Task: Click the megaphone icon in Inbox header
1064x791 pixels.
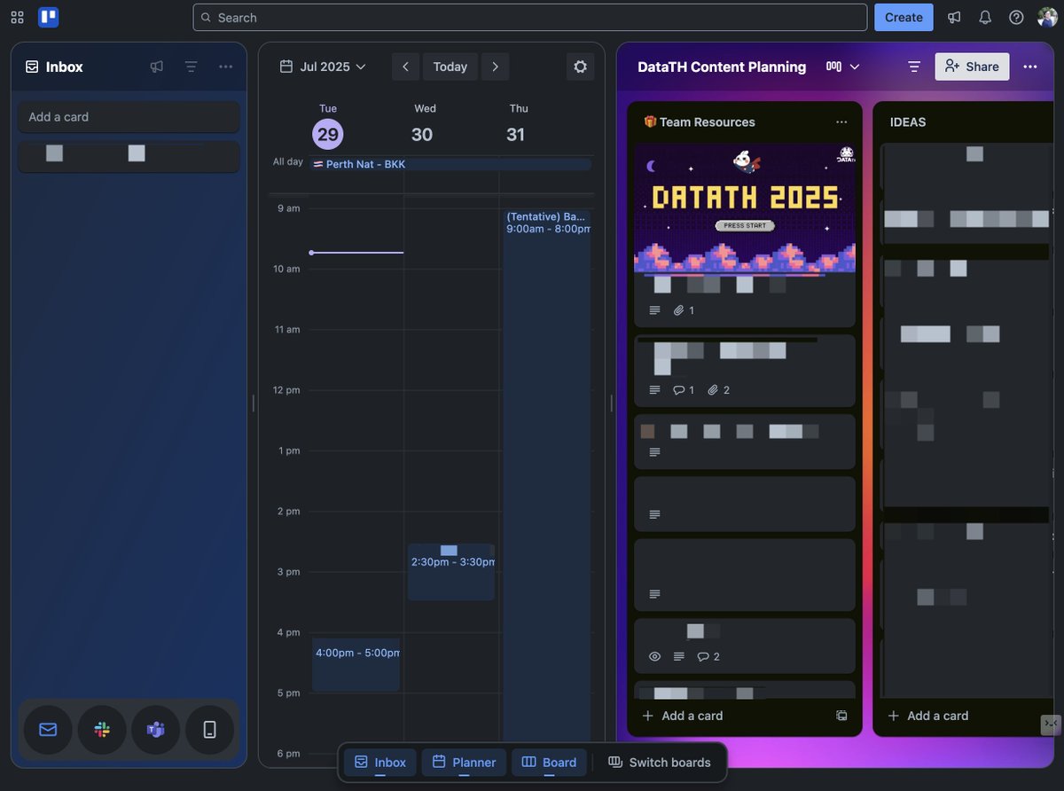Action: coord(157,67)
